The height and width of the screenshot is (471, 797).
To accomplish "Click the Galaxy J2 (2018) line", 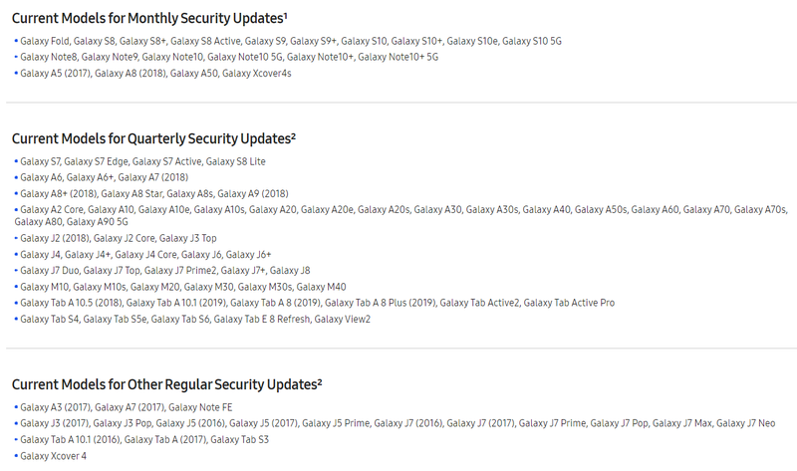I will pos(116,238).
